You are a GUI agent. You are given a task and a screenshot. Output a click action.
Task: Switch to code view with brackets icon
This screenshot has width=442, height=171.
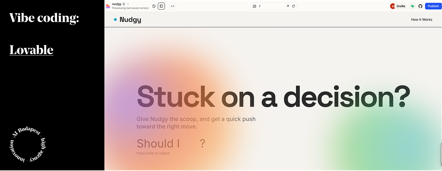[x=172, y=6]
